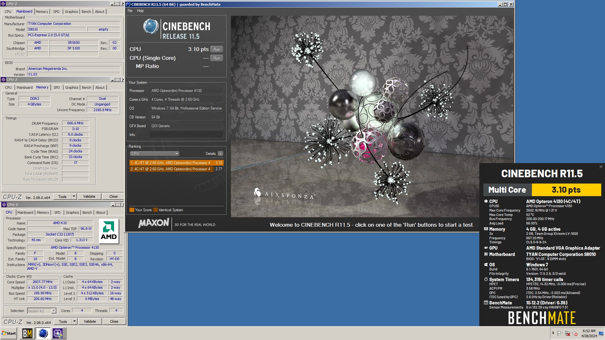Click the Action Center flag tray icon

point(560,333)
